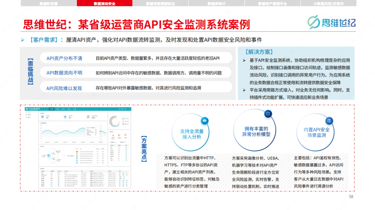Click the arrow bullet before 基于API安全监测系统
Viewport: 375px width, 210px height.
[x=244, y=60]
